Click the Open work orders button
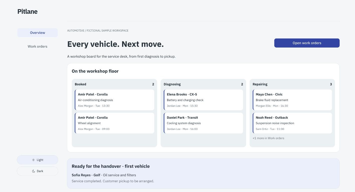Image resolution: width=355 pixels, height=192 pixels. pyautogui.click(x=307, y=43)
